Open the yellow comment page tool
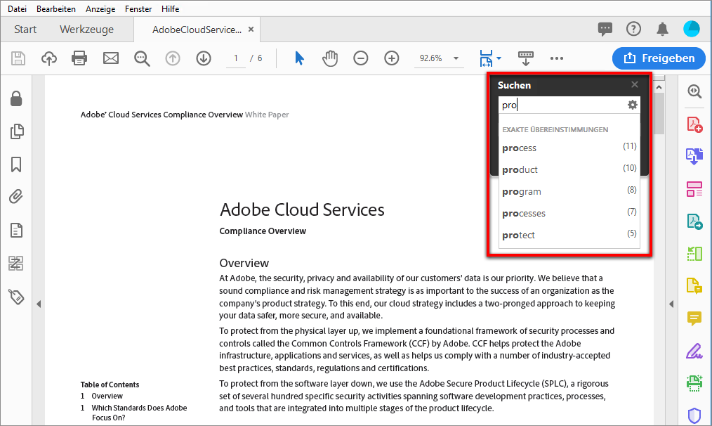Screen dimensions: 712x426 tap(694, 286)
